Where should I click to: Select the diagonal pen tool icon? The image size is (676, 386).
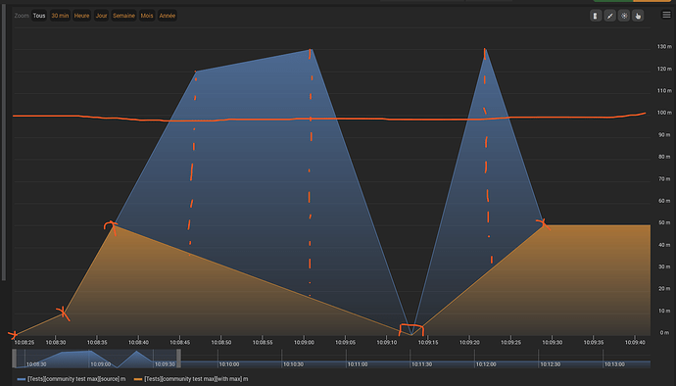pyautogui.click(x=609, y=16)
